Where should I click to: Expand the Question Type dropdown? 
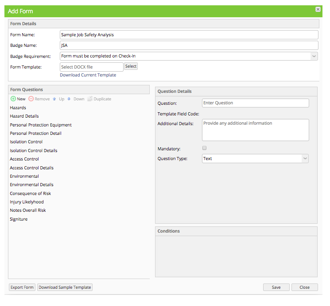click(305, 158)
